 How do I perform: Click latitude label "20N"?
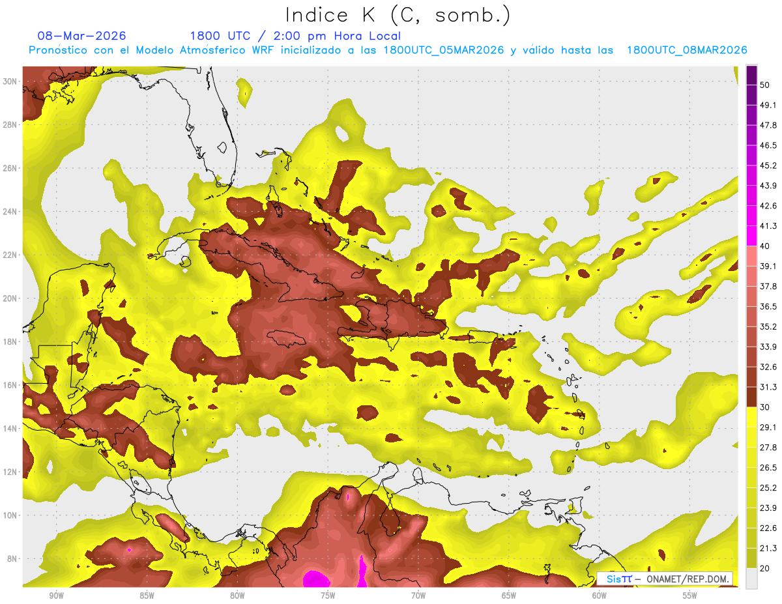click(10, 298)
